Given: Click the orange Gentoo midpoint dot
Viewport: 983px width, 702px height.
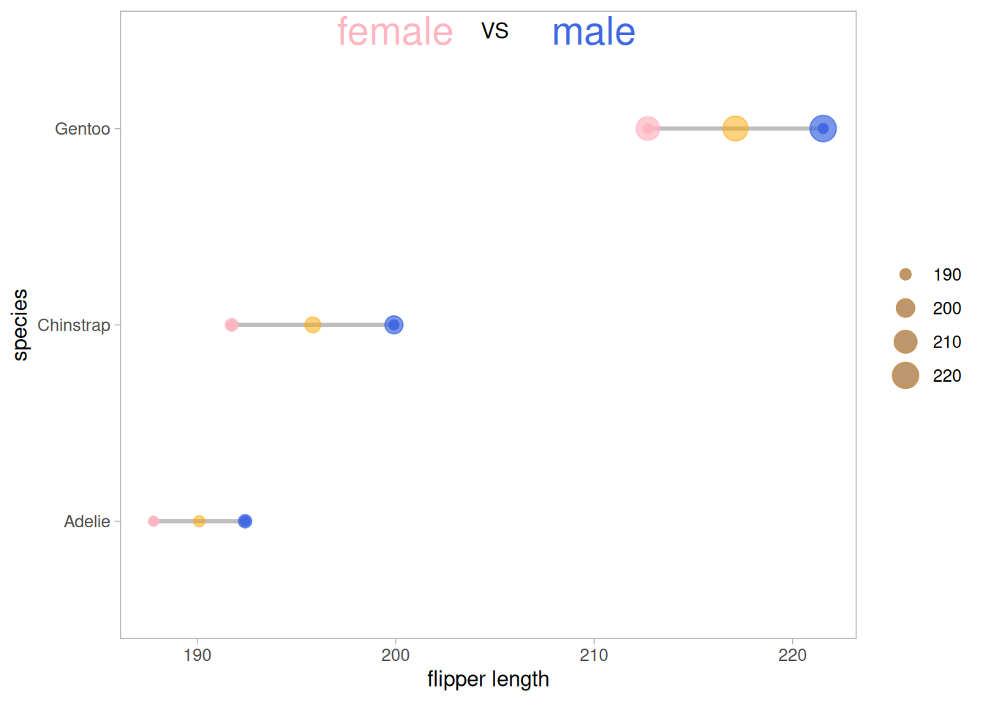Looking at the screenshot, I should (735, 129).
